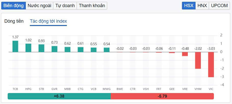Screen dimensions: 232x104
Task: Choose the UPCOM exchange
Action: [x=219, y=6]
